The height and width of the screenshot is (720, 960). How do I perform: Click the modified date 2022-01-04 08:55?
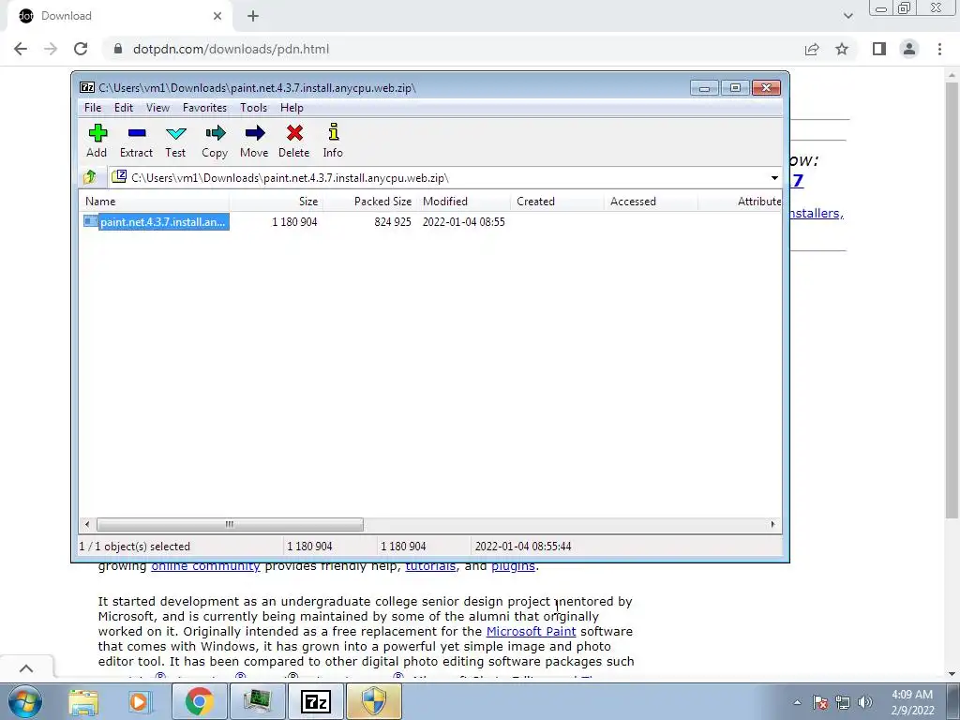463,221
